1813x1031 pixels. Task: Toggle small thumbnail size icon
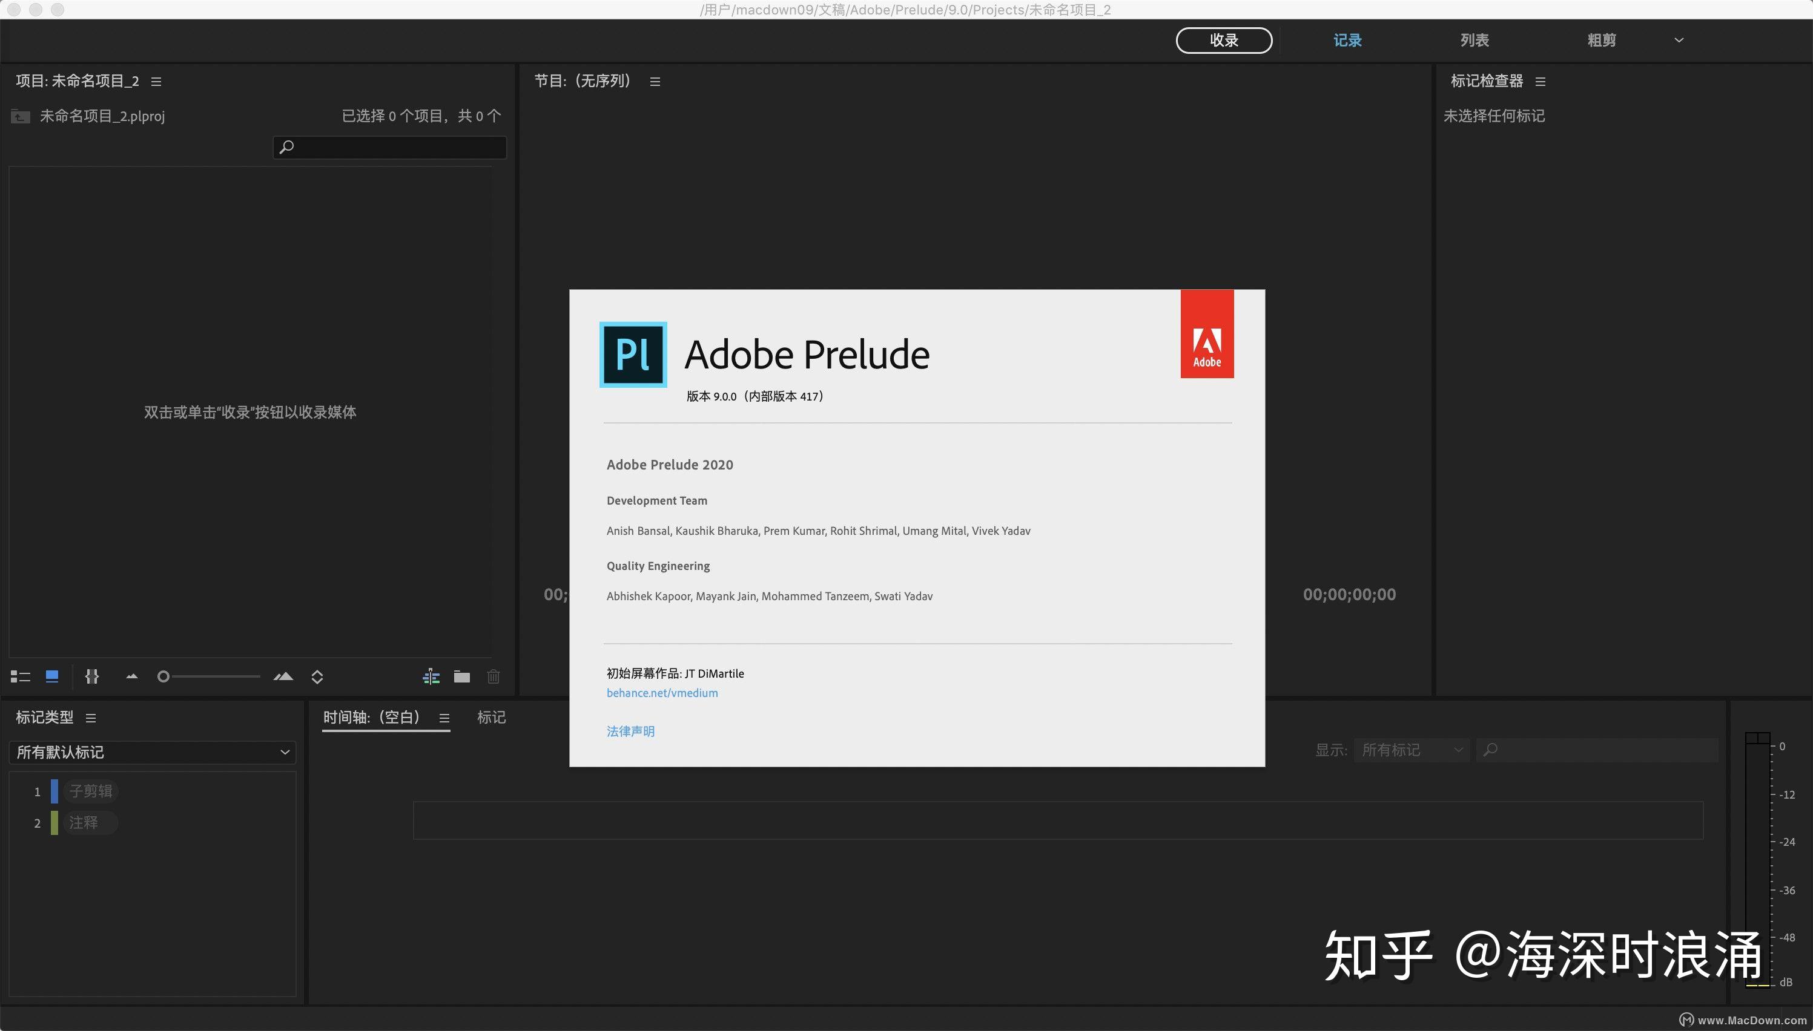click(131, 676)
